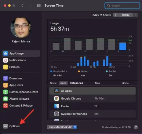The height and width of the screenshot is (134, 142).
Task: Click the Limits column header
Action: pos(125,83)
